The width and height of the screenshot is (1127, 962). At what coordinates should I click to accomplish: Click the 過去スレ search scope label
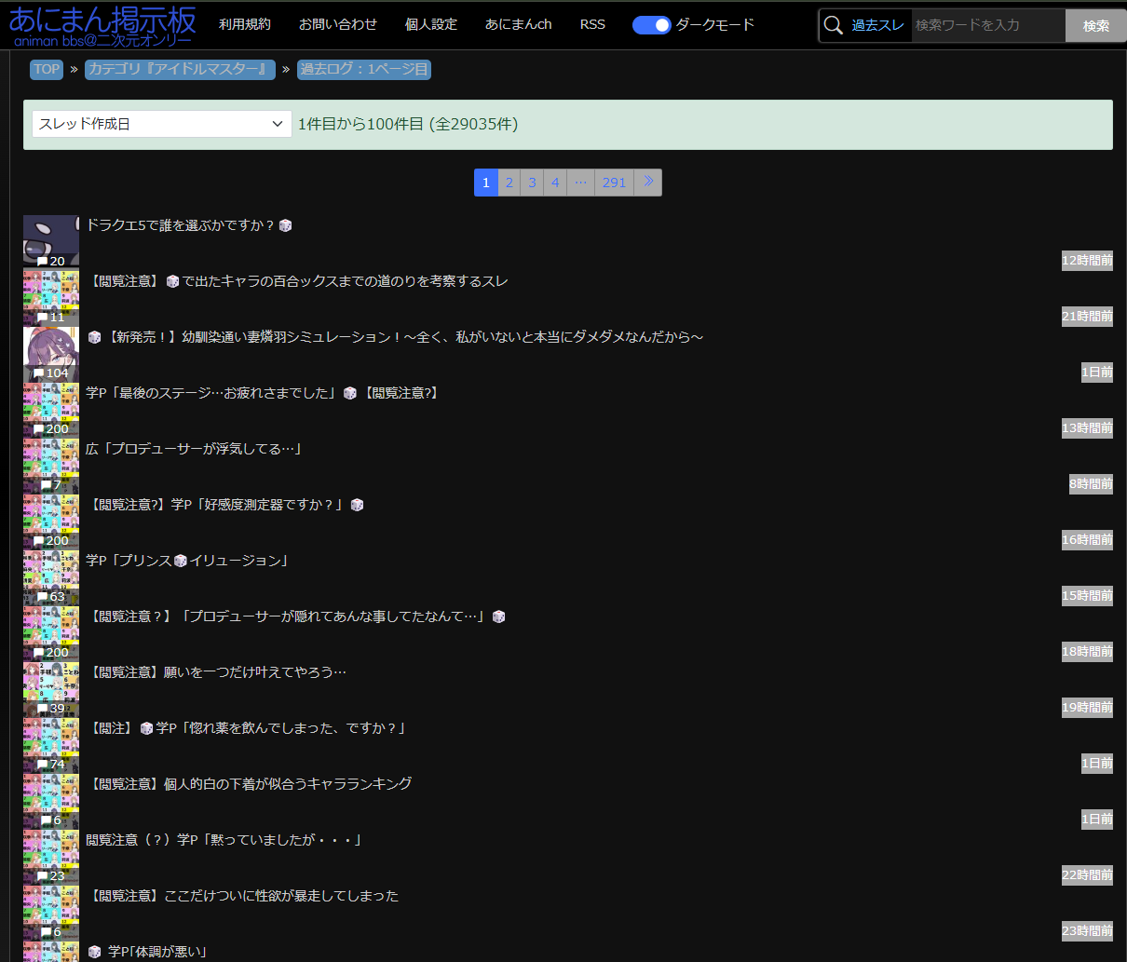click(x=878, y=25)
